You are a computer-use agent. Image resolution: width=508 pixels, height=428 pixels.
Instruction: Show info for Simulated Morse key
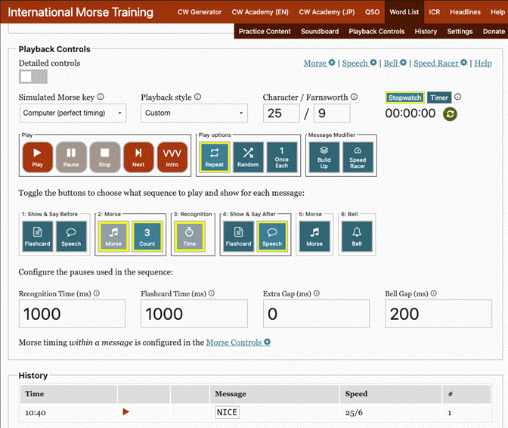(101, 97)
